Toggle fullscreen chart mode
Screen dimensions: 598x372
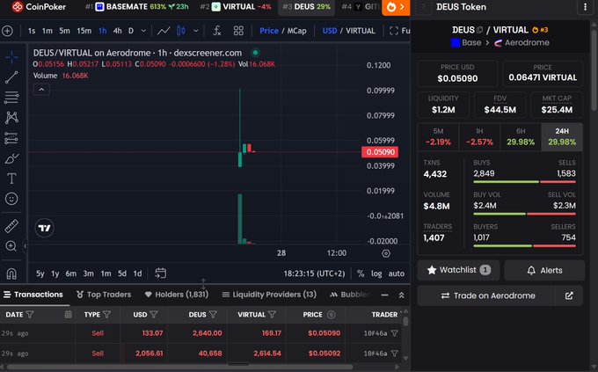(399, 31)
